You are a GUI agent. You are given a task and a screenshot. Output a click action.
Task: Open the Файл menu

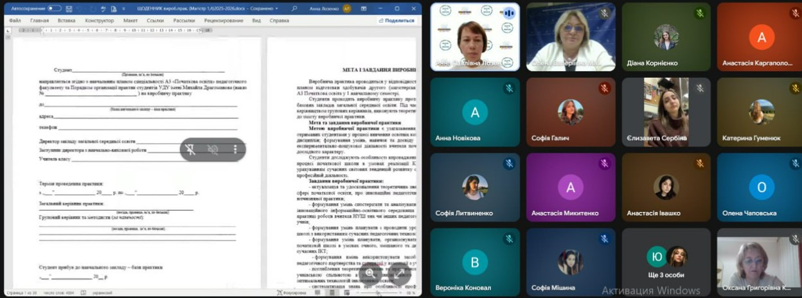pyautogui.click(x=15, y=21)
